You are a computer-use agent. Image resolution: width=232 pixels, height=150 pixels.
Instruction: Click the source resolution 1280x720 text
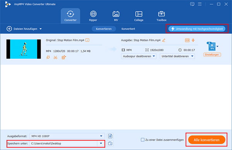[x=59, y=51]
